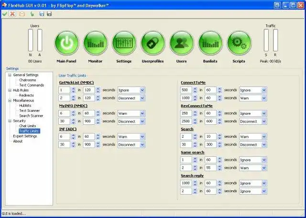
Task: Collapse the Hub Rules tree node
Action: [10, 90]
